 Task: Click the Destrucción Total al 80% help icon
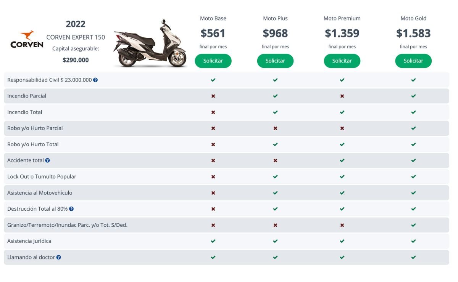[x=71, y=209]
